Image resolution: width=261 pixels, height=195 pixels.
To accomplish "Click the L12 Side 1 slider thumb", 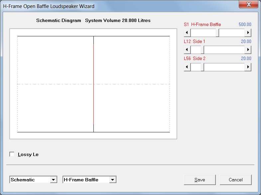I will [x=202, y=50].
